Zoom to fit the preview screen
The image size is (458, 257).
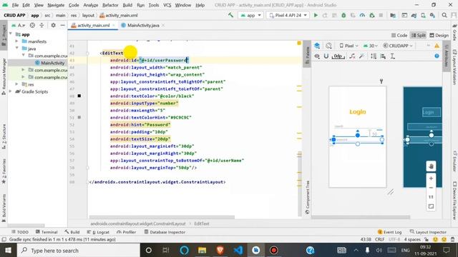[431, 206]
